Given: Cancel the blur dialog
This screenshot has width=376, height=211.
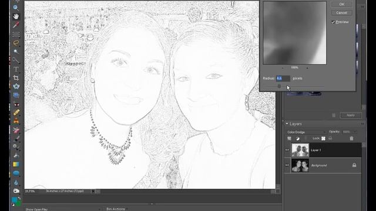Looking at the screenshot, I should tap(342, 13).
